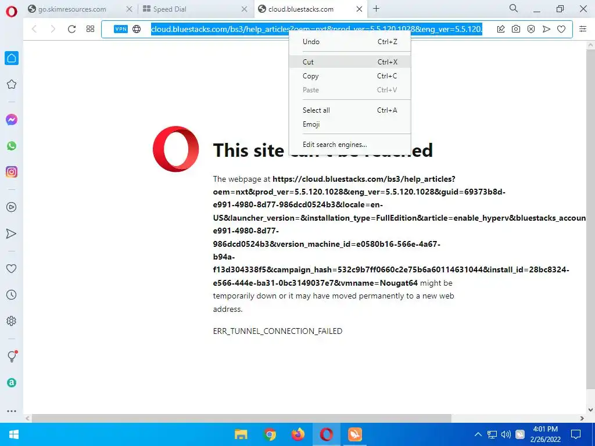Screen dimensions: 595x446
Task: Open the Opera main menu logo
Action: 12,12
